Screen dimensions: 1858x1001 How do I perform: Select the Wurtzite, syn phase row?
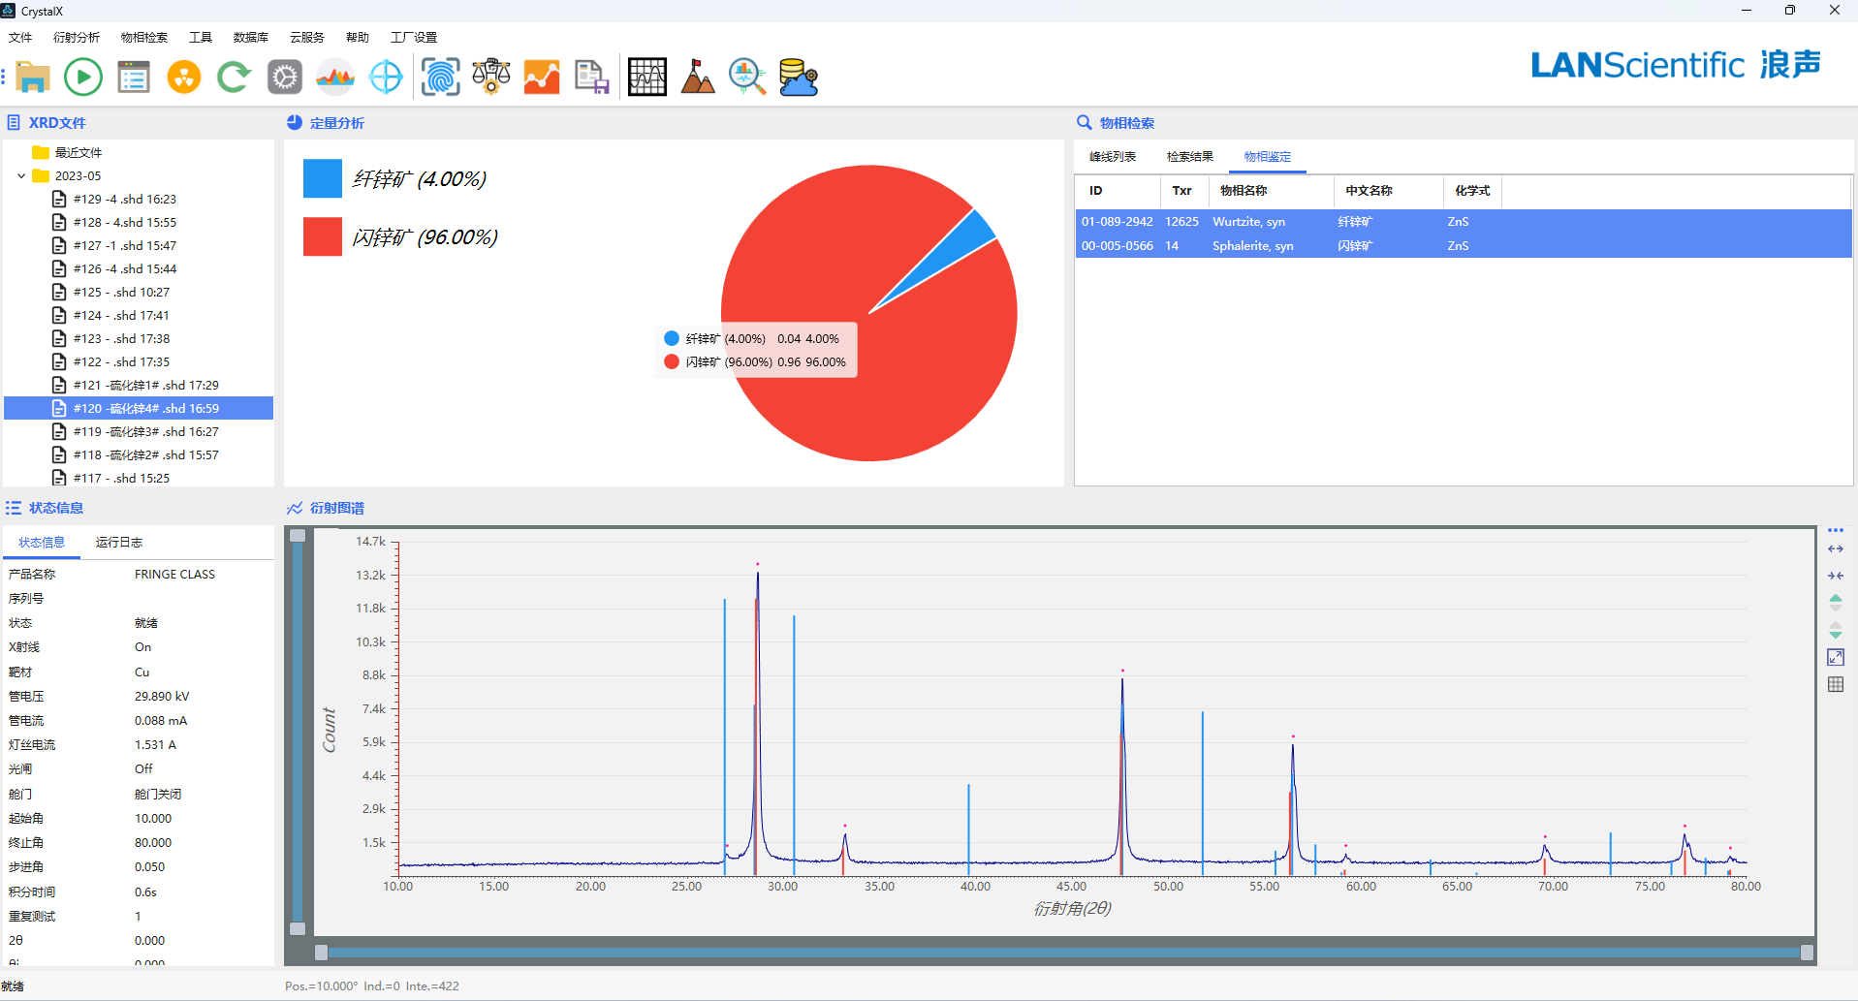(x=1248, y=222)
